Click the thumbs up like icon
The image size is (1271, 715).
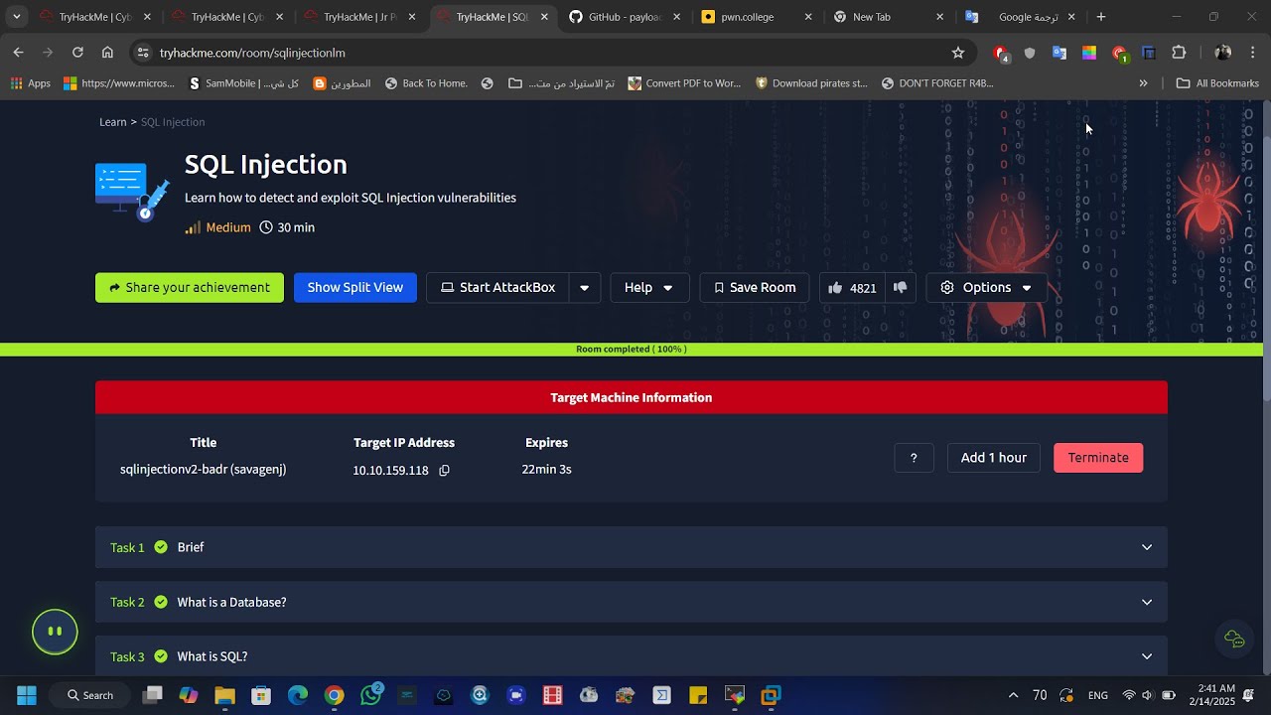[835, 288]
